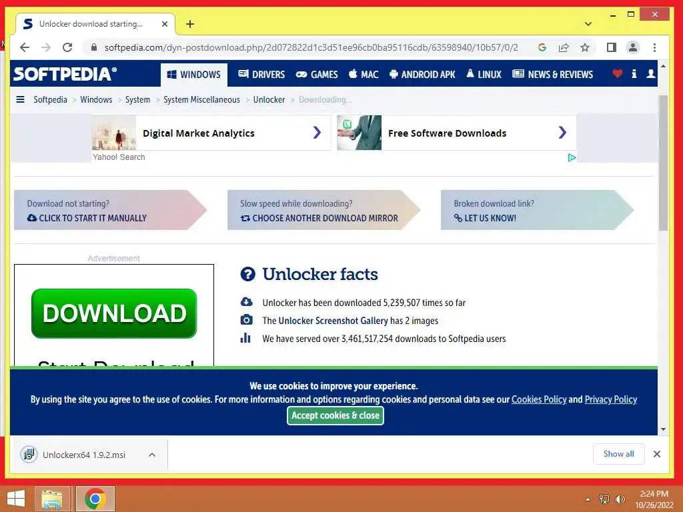Open the hamburger menu beside breadcrumbs
The image size is (683, 512).
tap(20, 99)
